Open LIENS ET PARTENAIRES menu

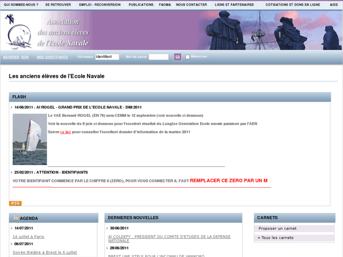(234, 5)
